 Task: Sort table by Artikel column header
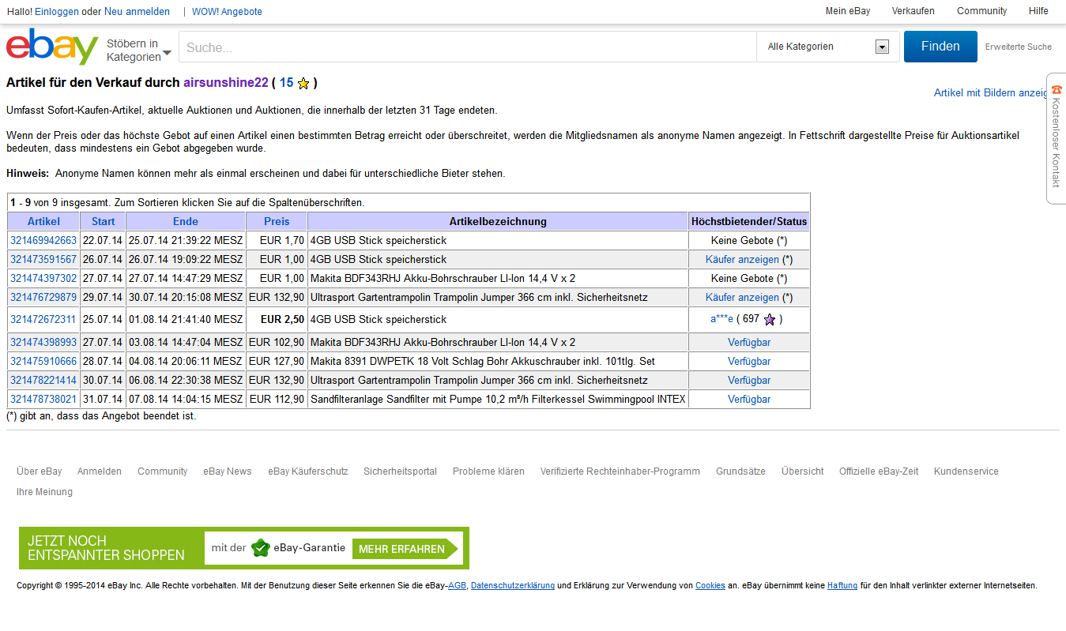pos(43,221)
